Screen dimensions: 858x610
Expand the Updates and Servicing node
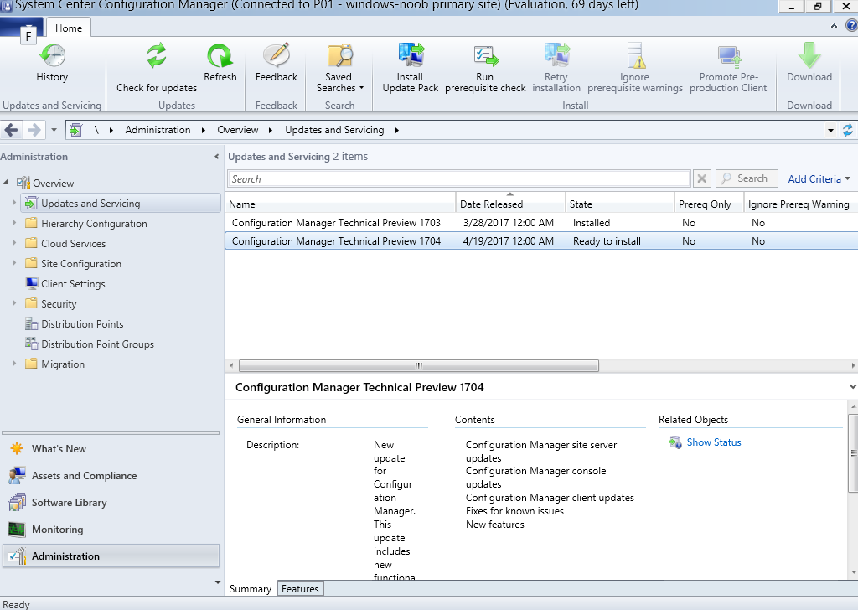(x=13, y=203)
